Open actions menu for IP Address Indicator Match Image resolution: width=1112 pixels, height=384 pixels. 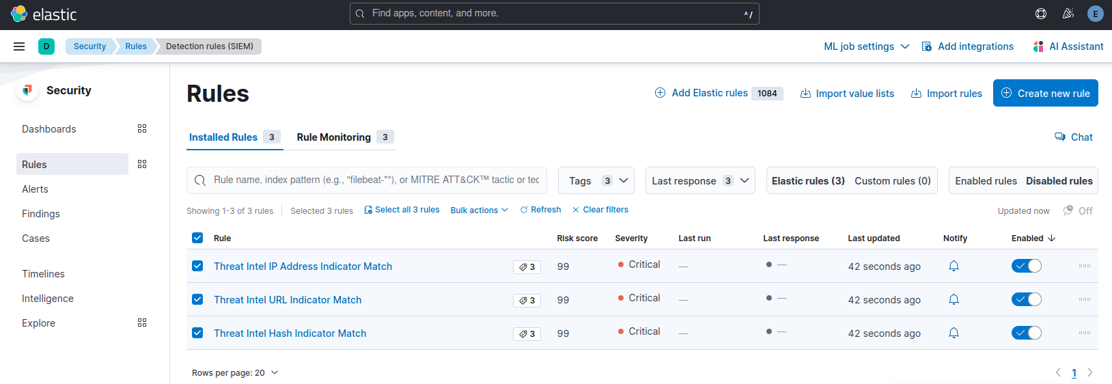1085,266
